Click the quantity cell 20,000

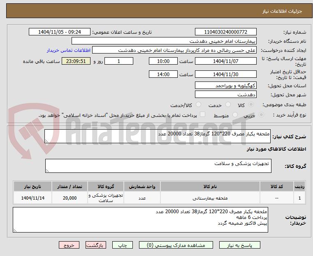tap(70, 198)
